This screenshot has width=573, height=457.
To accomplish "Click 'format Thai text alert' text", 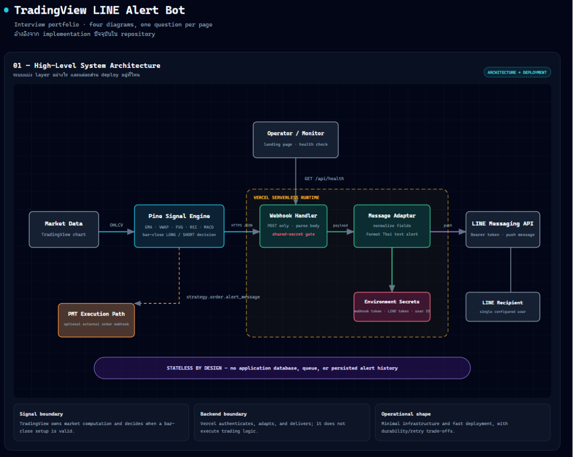I will pos(392,234).
